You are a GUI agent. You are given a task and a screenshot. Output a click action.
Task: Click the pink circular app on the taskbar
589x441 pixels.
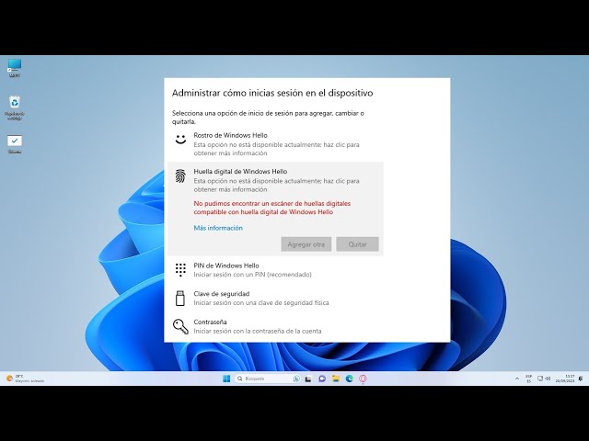point(363,379)
